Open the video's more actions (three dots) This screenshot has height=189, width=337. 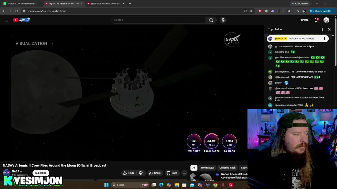tap(185, 173)
